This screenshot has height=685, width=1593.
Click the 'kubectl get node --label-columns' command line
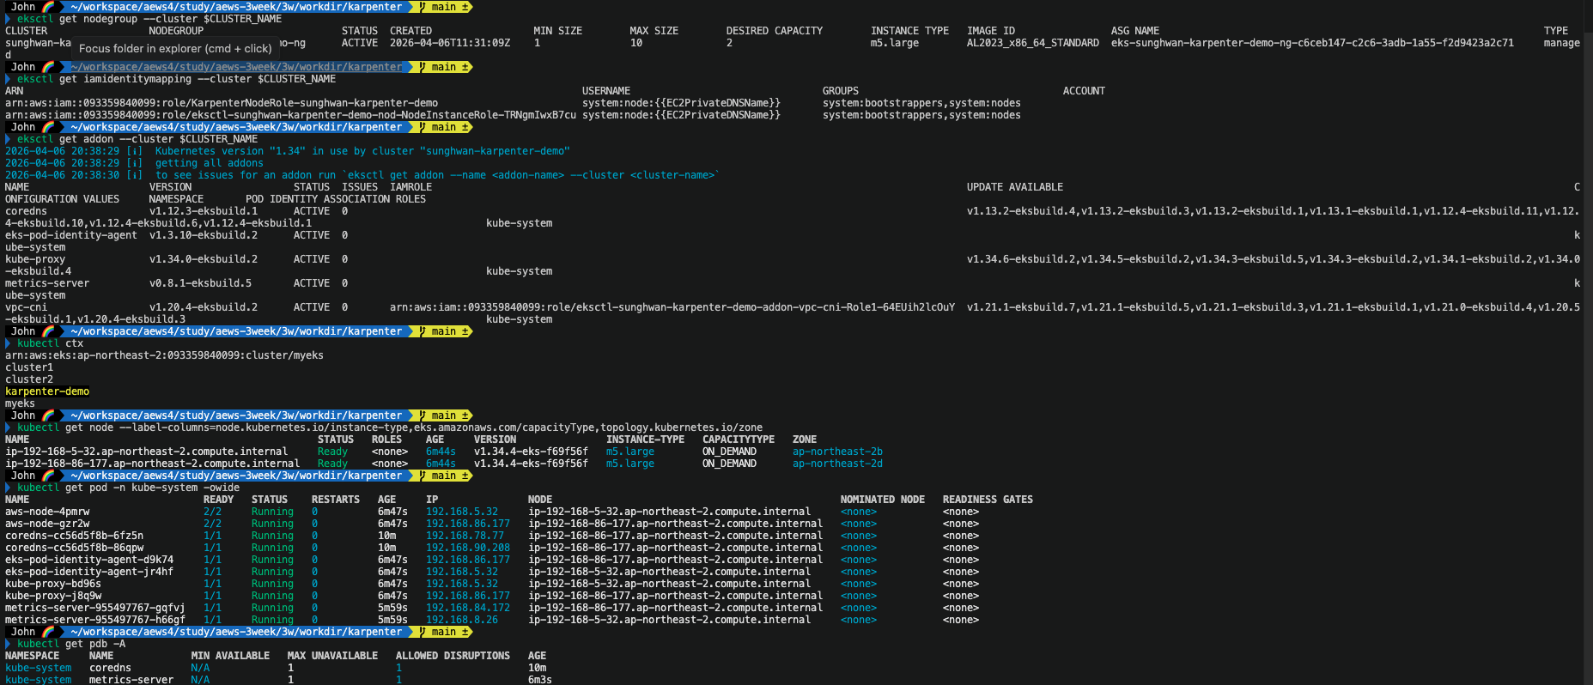(x=390, y=427)
